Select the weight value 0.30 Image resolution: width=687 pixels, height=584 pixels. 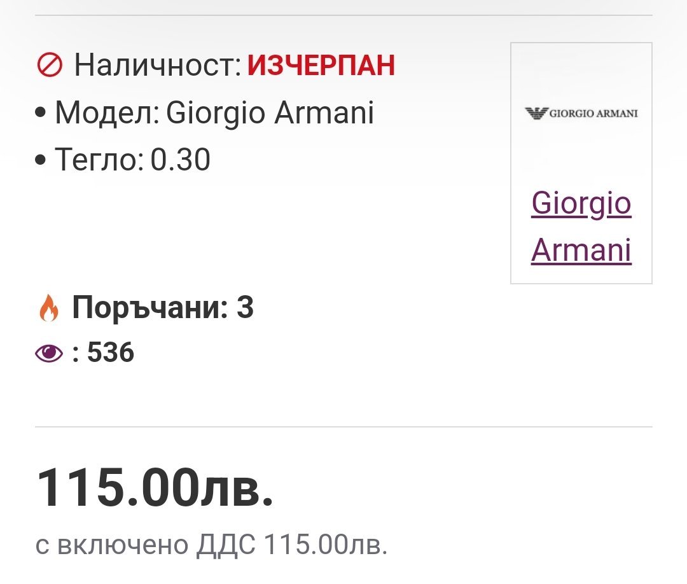pos(180,160)
